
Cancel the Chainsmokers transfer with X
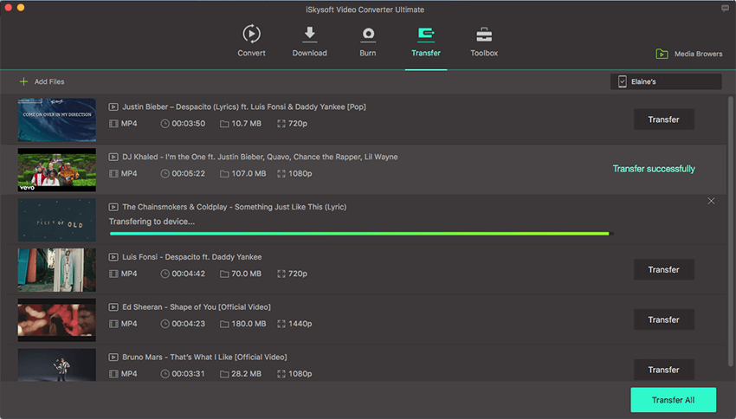coord(711,201)
